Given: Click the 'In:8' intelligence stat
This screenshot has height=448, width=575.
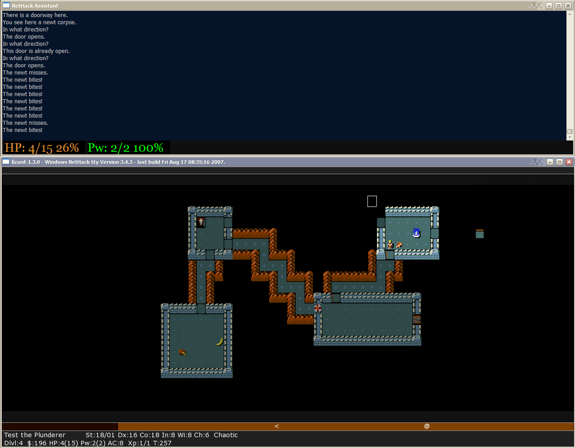Looking at the screenshot, I should [x=168, y=435].
